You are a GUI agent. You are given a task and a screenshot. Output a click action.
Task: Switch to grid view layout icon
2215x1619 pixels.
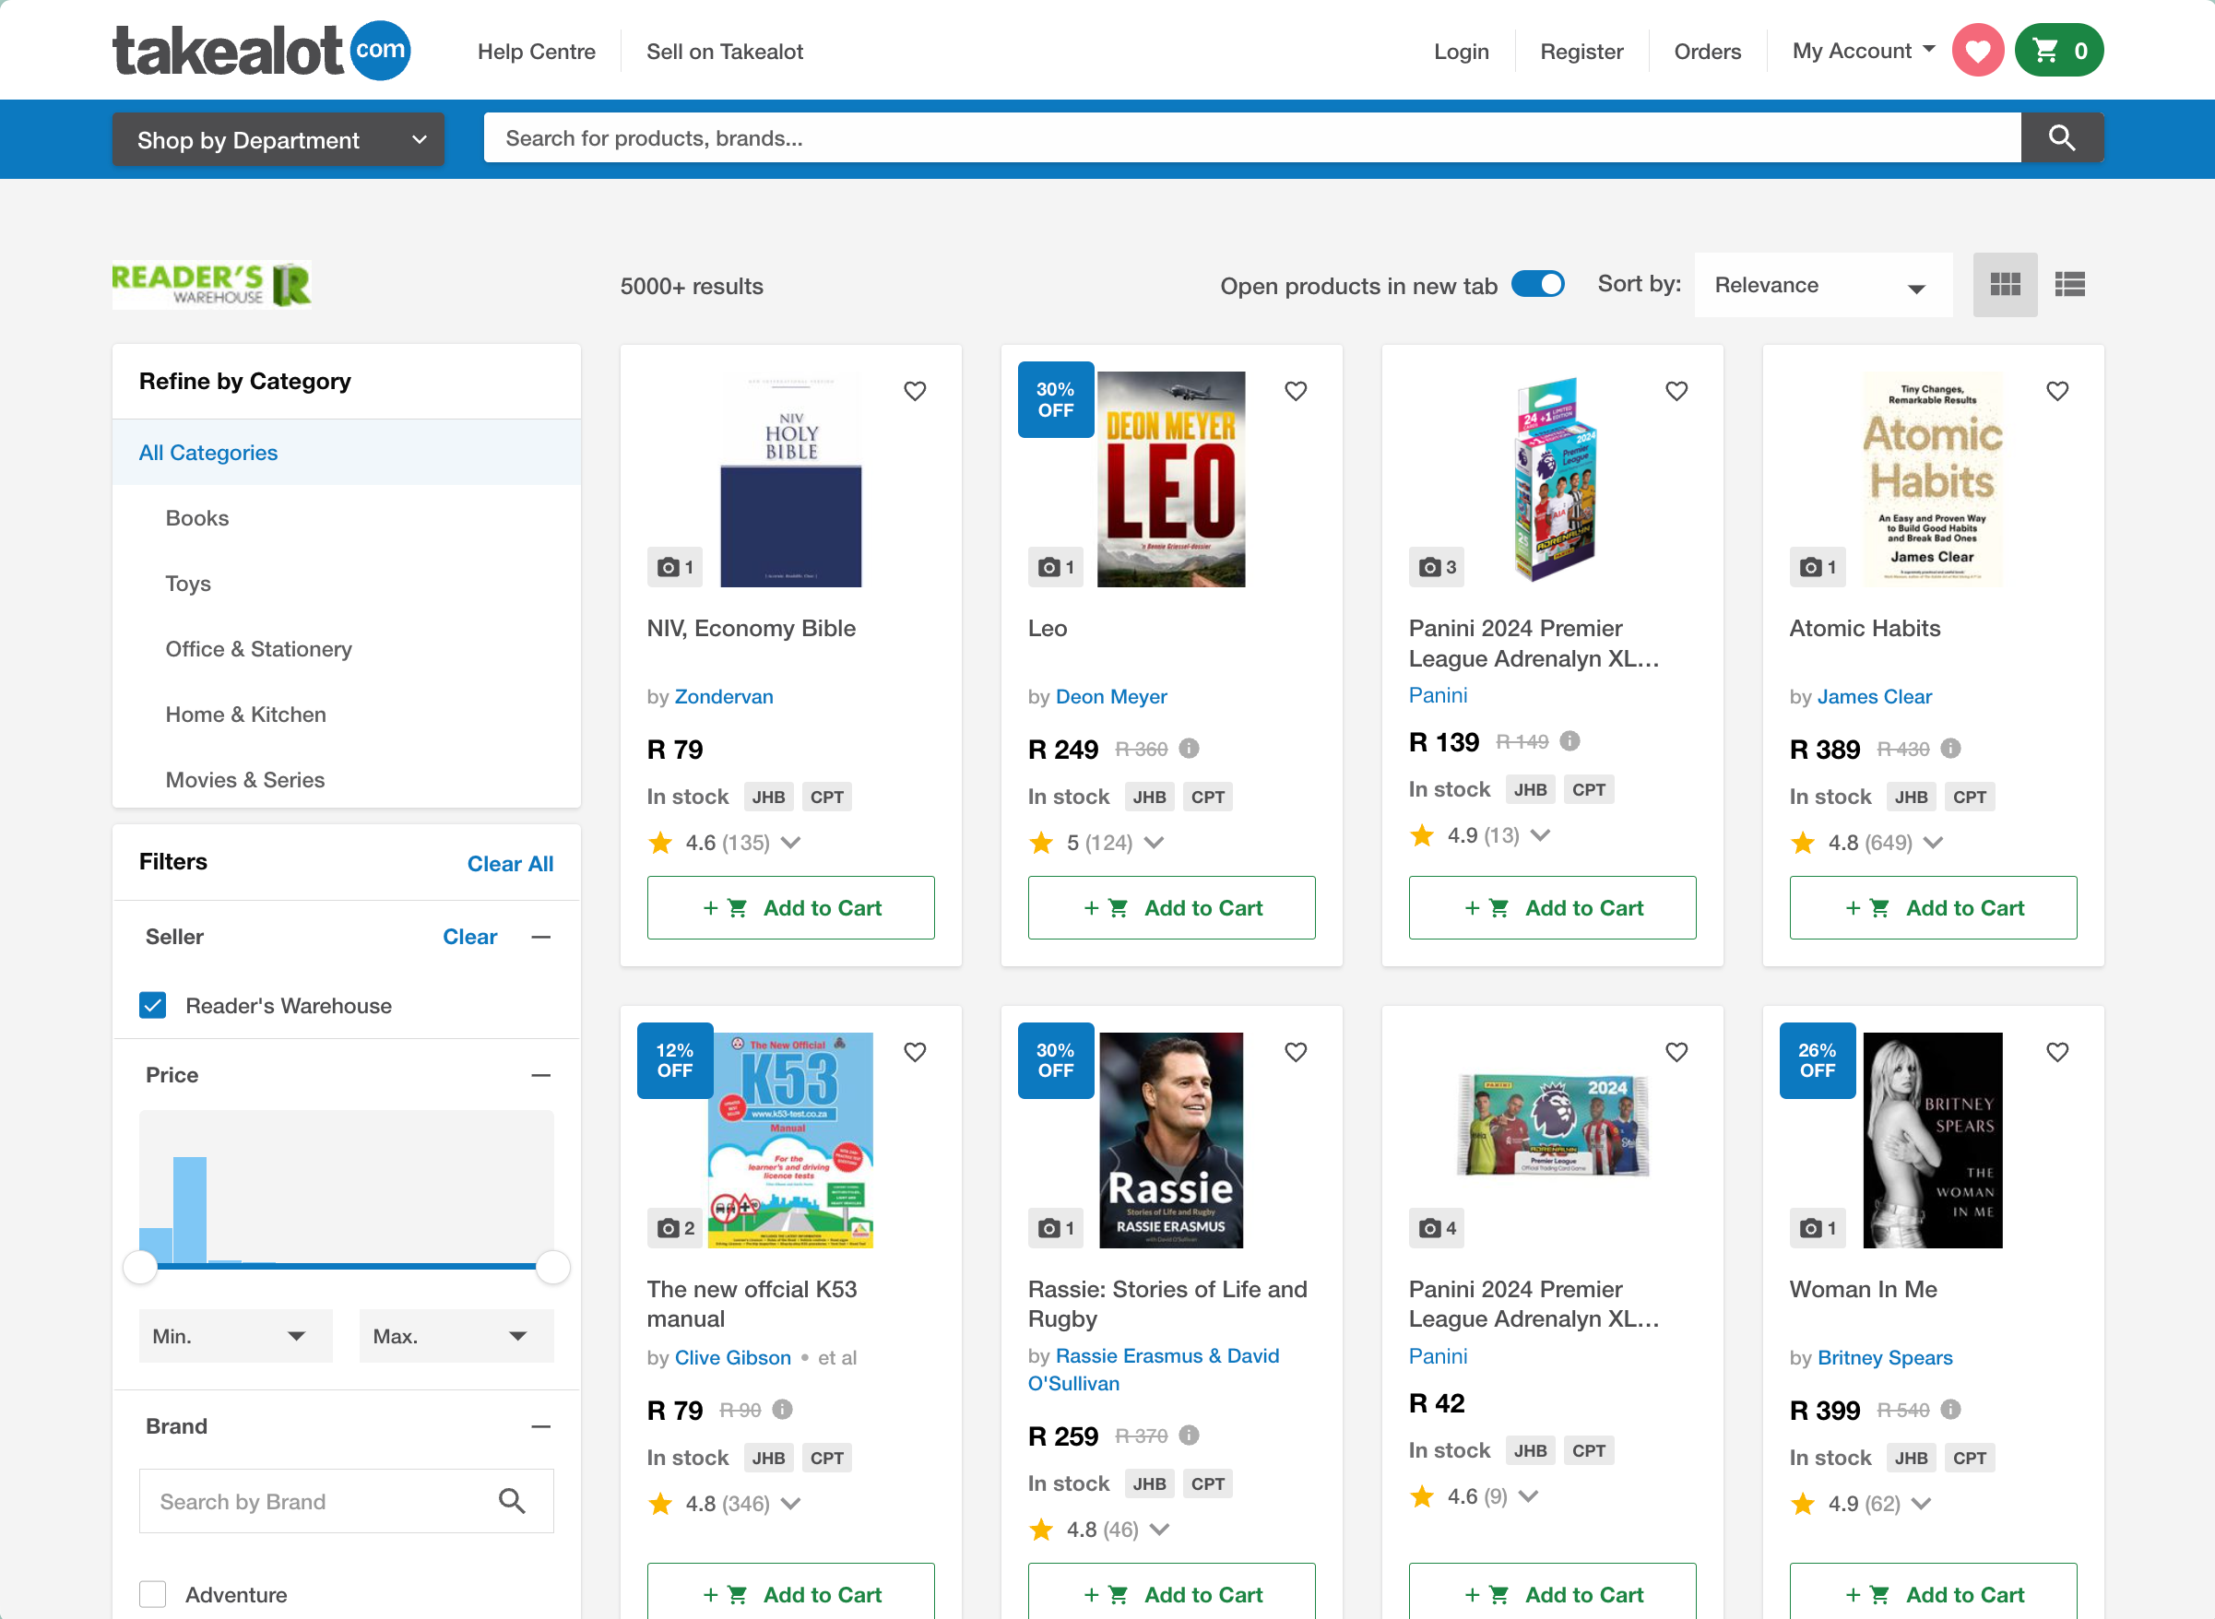coord(2004,285)
